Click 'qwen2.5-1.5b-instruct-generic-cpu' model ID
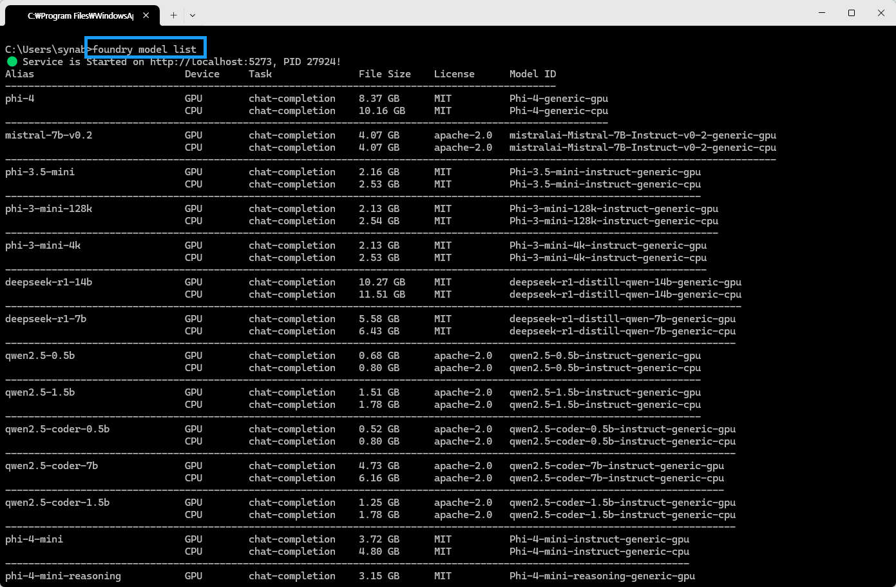Image resolution: width=896 pixels, height=587 pixels. [605, 405]
